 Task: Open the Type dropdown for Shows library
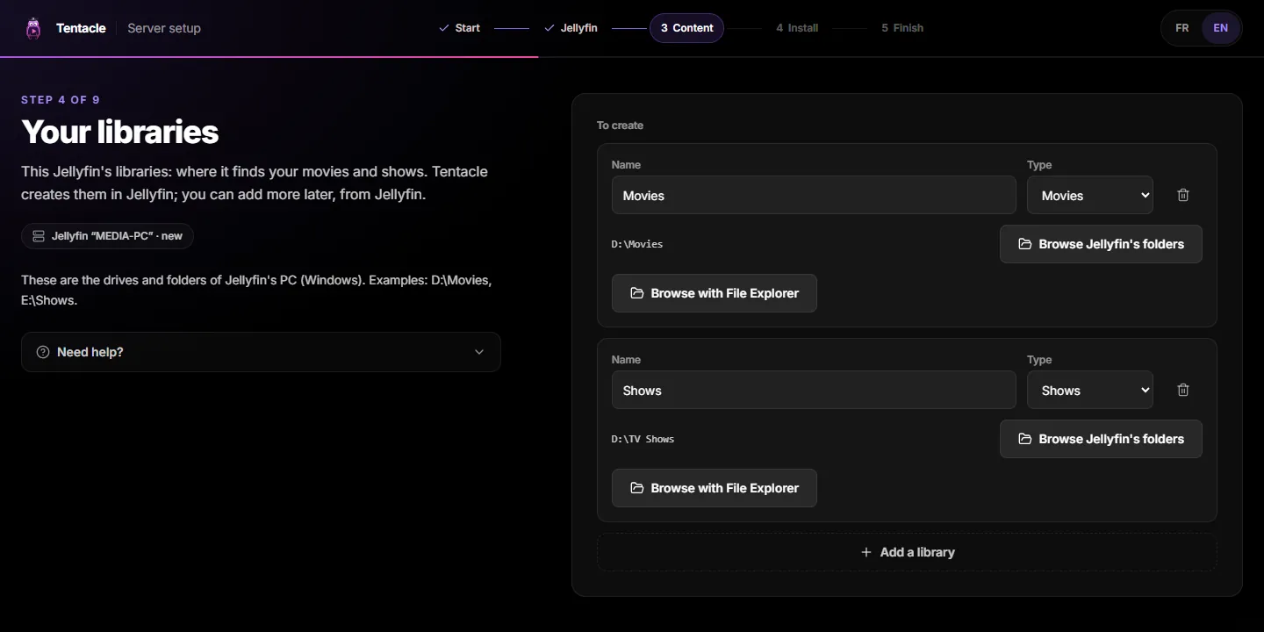1090,390
